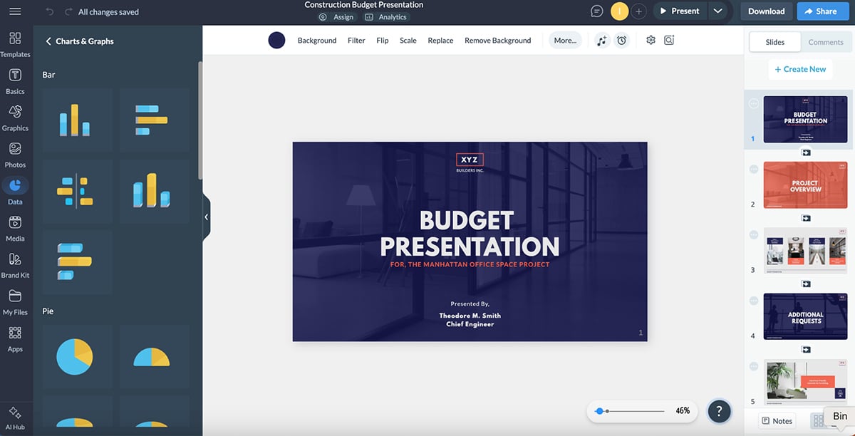The height and width of the screenshot is (436, 855).
Task: Click Background in the toolbar
Action: 317,41
